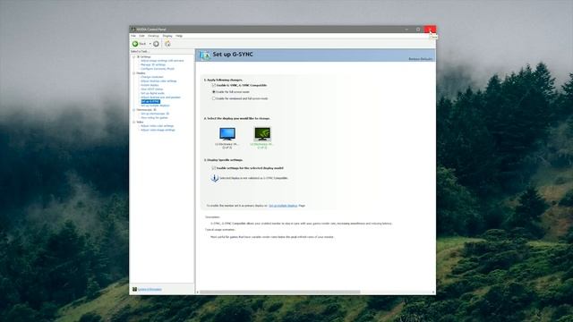The width and height of the screenshot is (573, 322).
Task: Open the Desktop menu
Action: [x=153, y=36]
